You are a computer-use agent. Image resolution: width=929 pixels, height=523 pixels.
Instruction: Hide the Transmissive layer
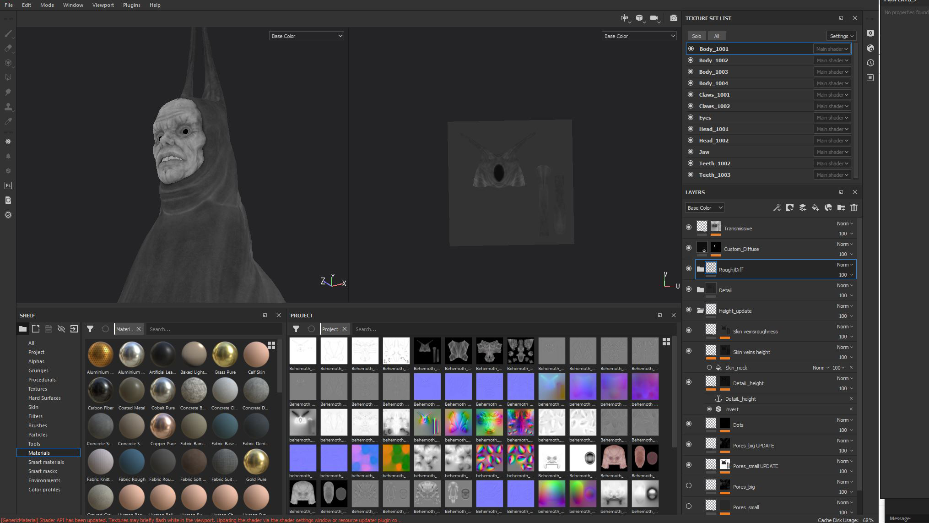pyautogui.click(x=689, y=227)
